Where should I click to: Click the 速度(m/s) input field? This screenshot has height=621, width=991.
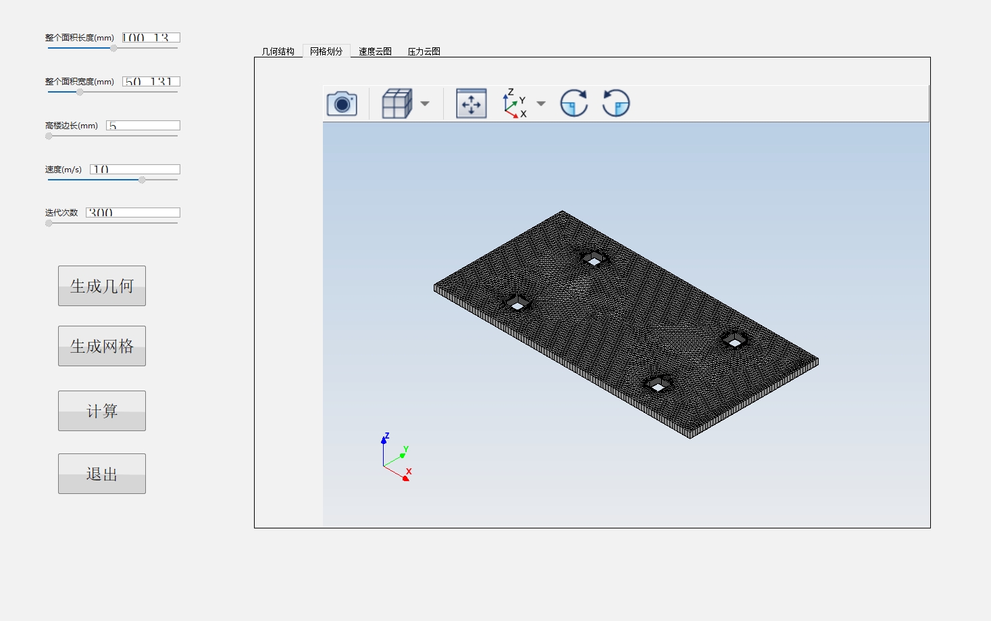[x=135, y=170]
